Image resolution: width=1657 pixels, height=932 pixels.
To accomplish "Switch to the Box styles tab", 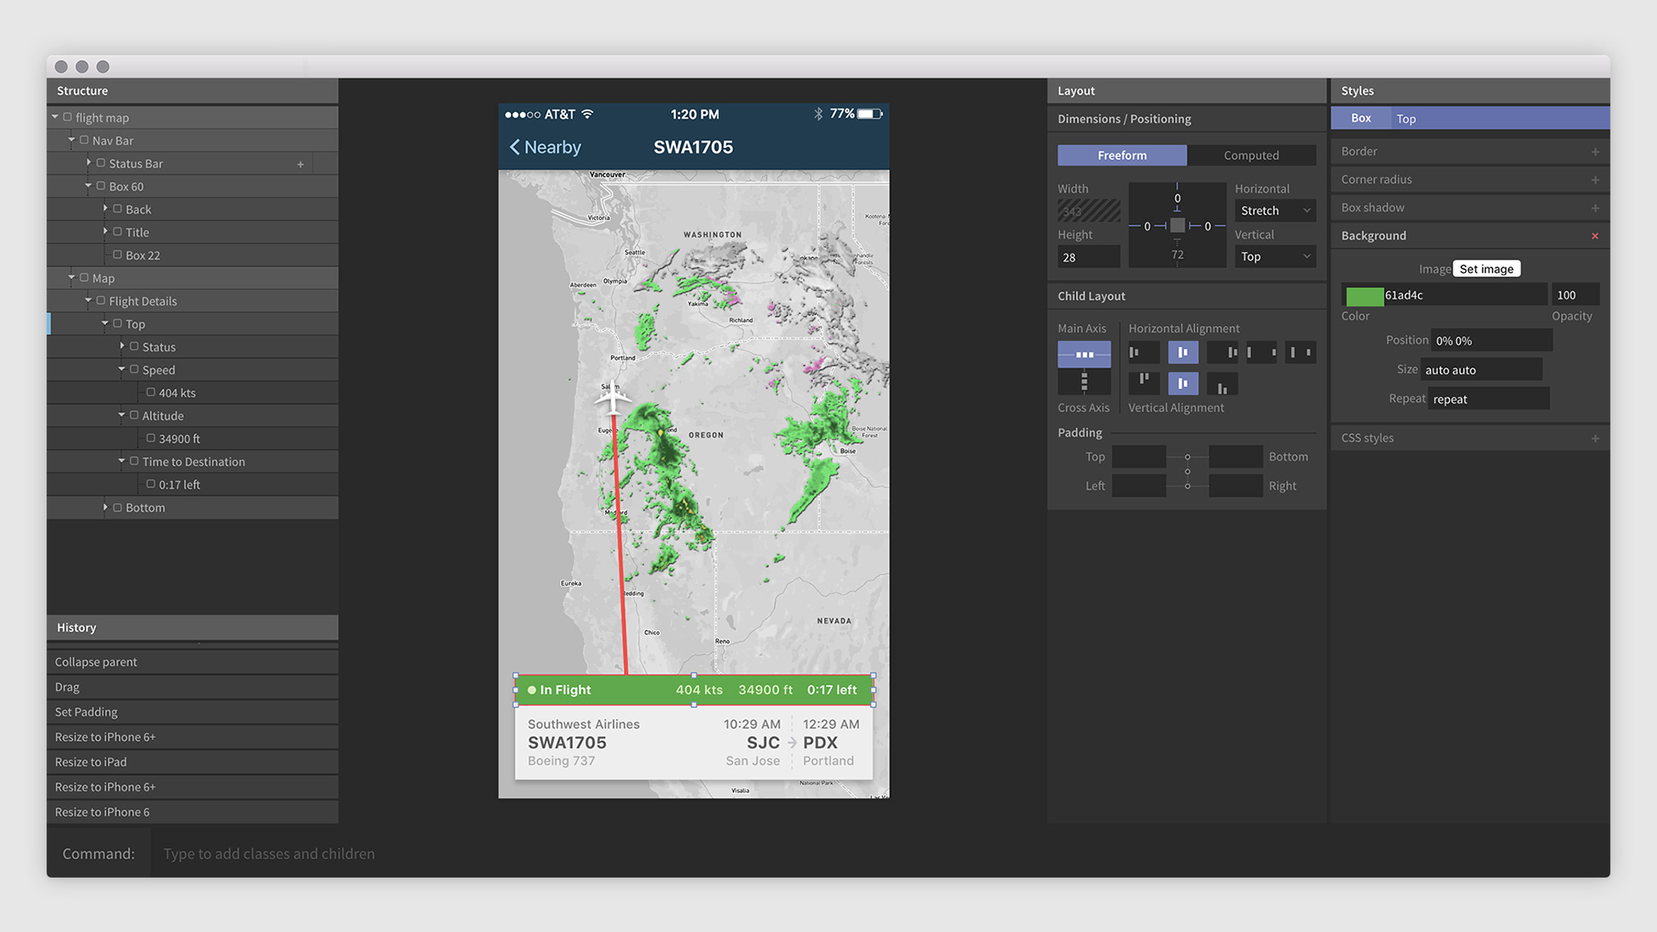I will [1361, 117].
